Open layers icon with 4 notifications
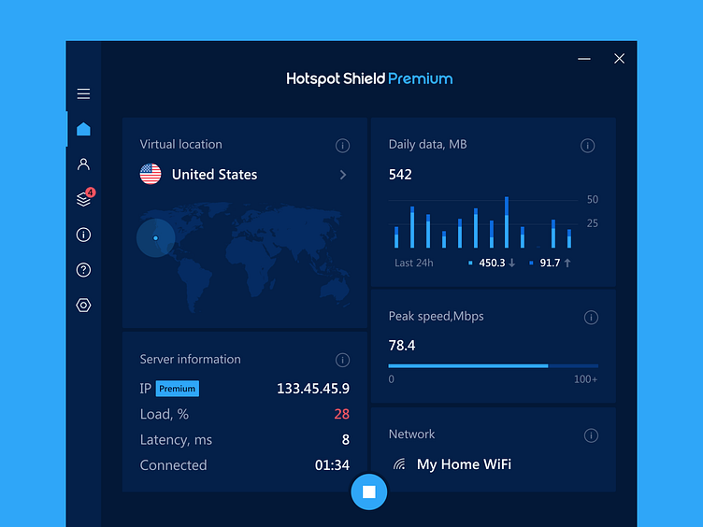 85,198
